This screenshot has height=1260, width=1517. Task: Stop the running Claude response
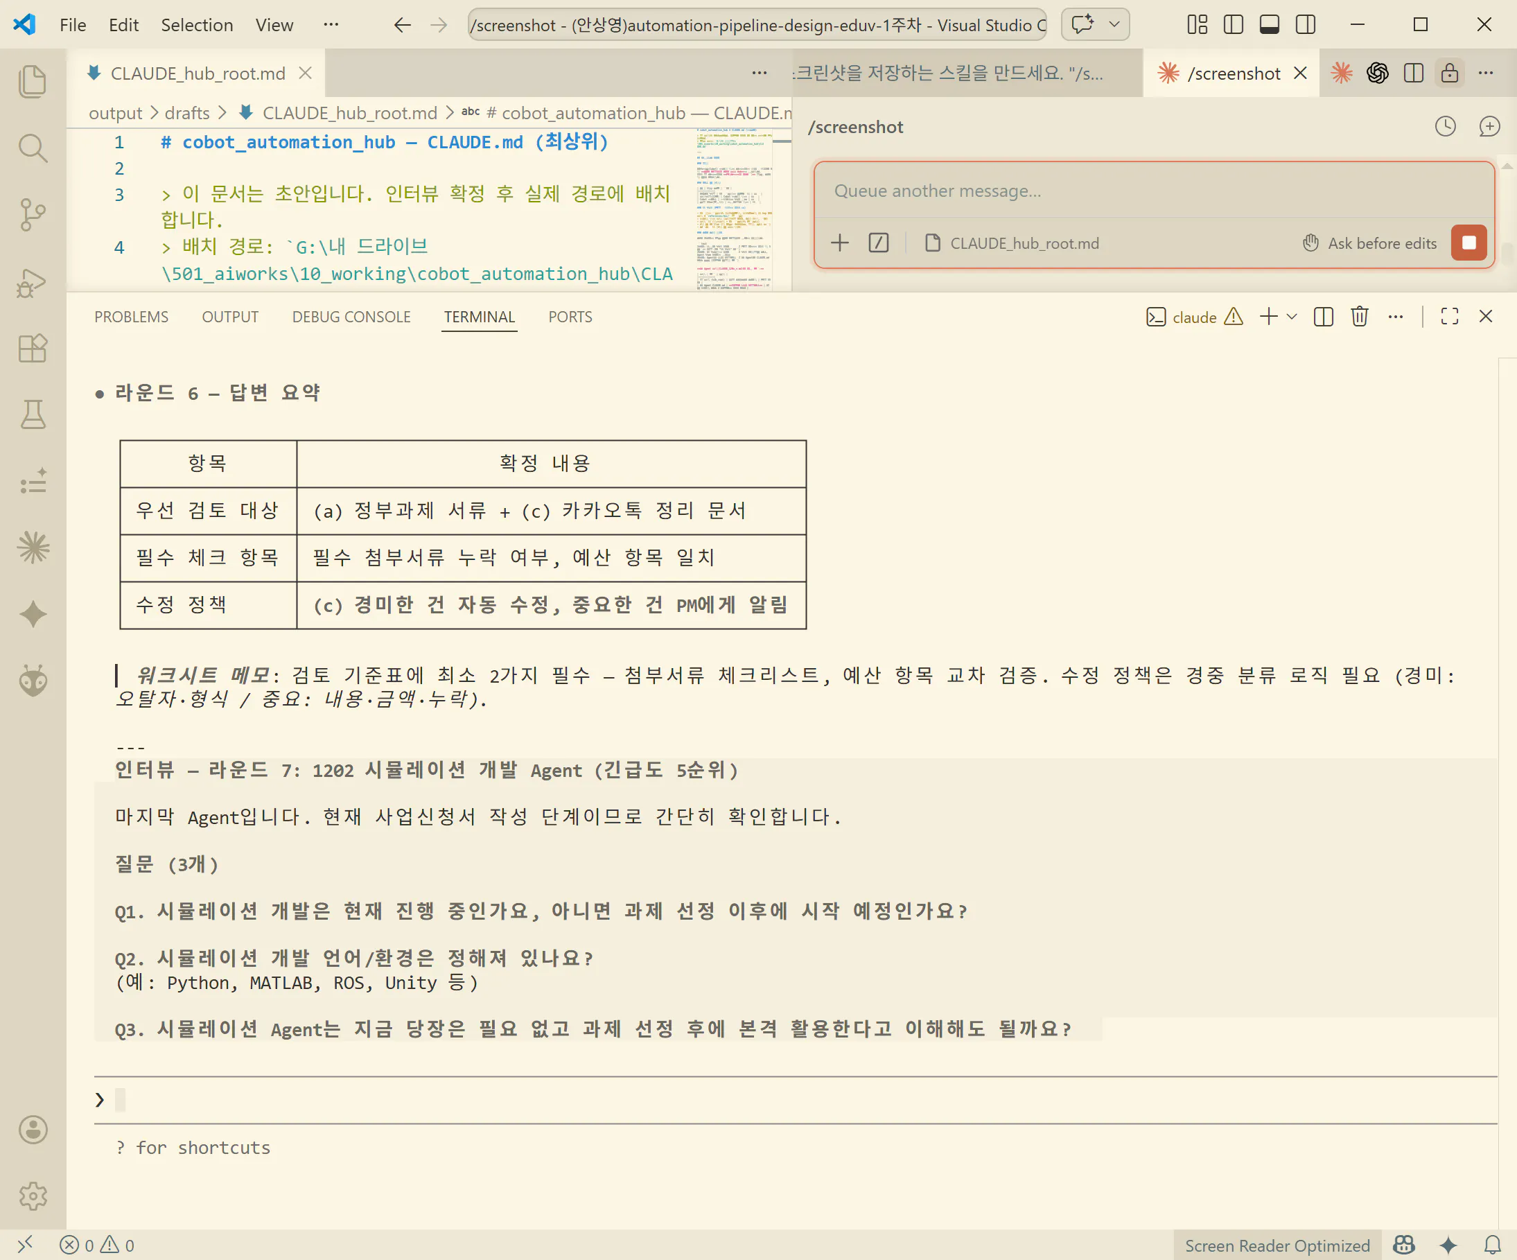click(1468, 243)
